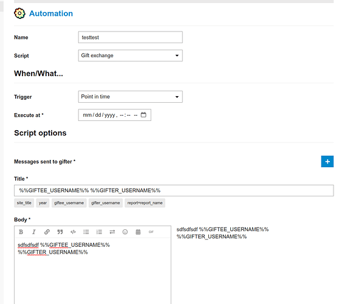
Task: Click the Title input field
Action: (174, 190)
